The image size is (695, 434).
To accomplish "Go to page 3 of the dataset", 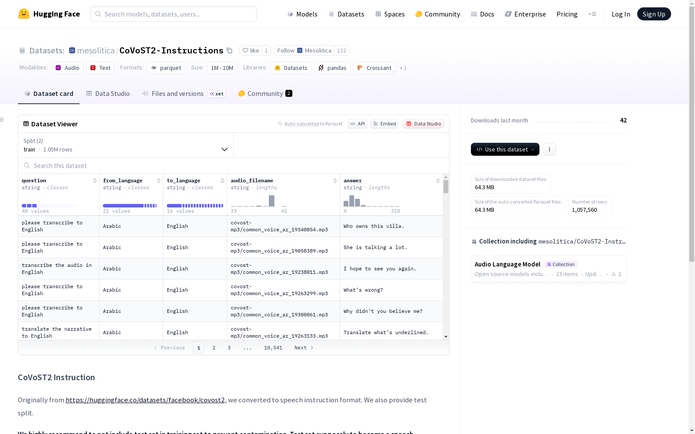I will 229,348.
